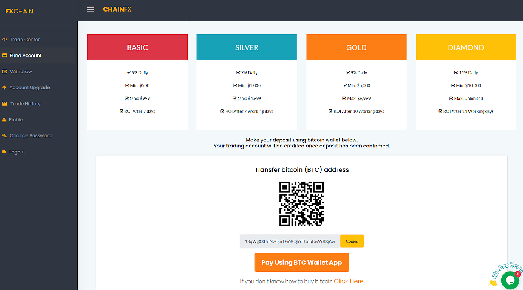Image resolution: width=523 pixels, height=290 pixels.
Task: Click the Min: $500 checkbox
Action: 127,85
